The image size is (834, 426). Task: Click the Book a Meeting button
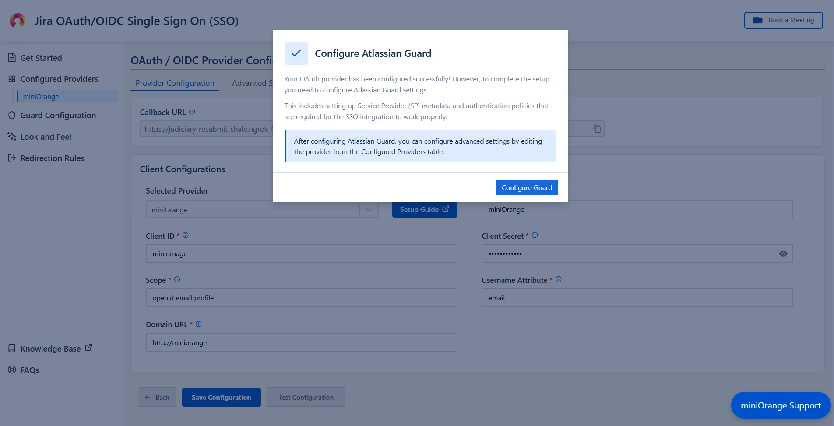coord(783,20)
